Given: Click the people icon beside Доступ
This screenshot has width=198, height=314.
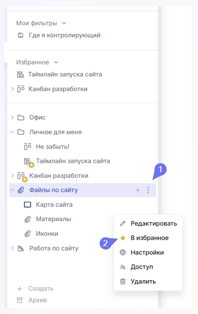Looking at the screenshot, I should [x=123, y=267].
